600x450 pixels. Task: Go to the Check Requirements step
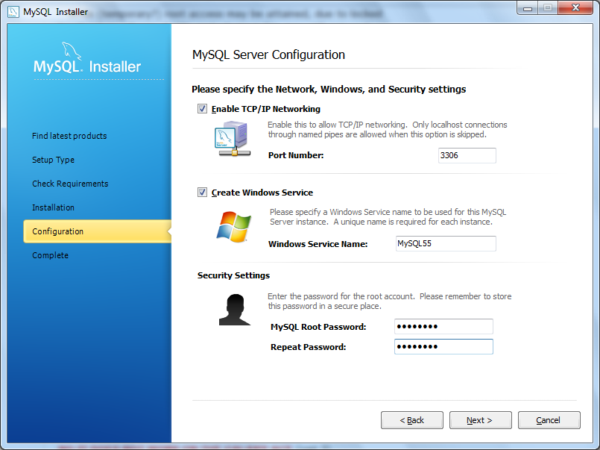coord(70,184)
